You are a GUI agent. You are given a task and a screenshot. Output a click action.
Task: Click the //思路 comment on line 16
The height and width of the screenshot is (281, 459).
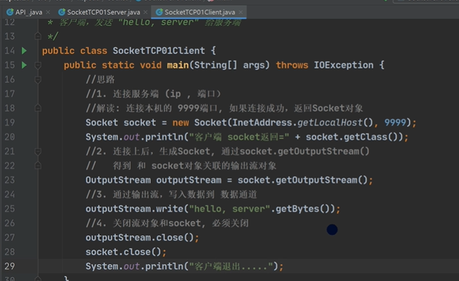pos(100,79)
